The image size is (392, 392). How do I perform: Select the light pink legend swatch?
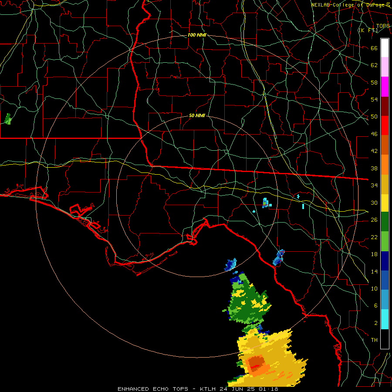(x=385, y=67)
